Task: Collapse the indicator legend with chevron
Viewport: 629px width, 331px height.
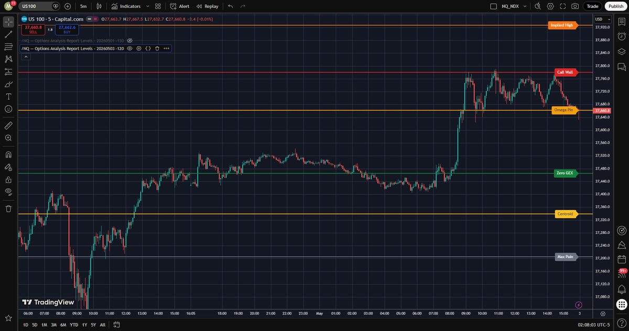Action: point(25,56)
